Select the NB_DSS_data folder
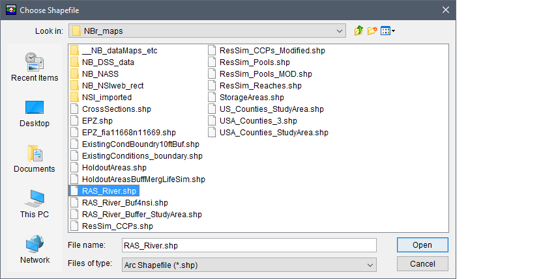Screen dimensions: 541x279 point(108,62)
